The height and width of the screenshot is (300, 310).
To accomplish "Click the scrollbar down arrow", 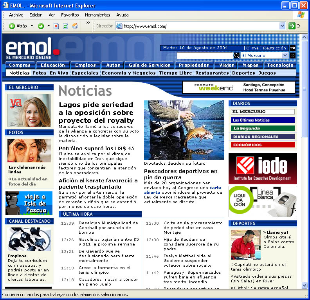I will tap(304, 285).
